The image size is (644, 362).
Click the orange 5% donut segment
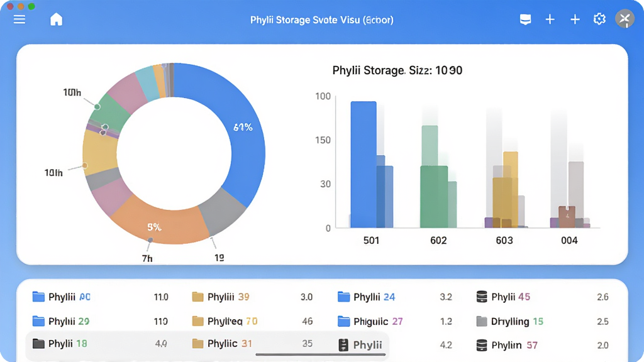pos(158,224)
